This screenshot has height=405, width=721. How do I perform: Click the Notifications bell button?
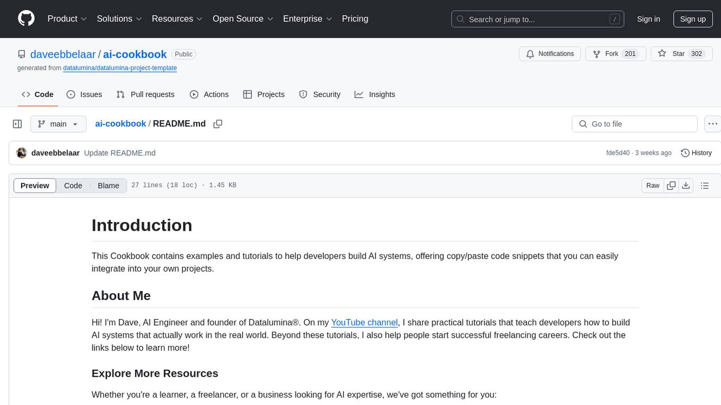tap(550, 54)
